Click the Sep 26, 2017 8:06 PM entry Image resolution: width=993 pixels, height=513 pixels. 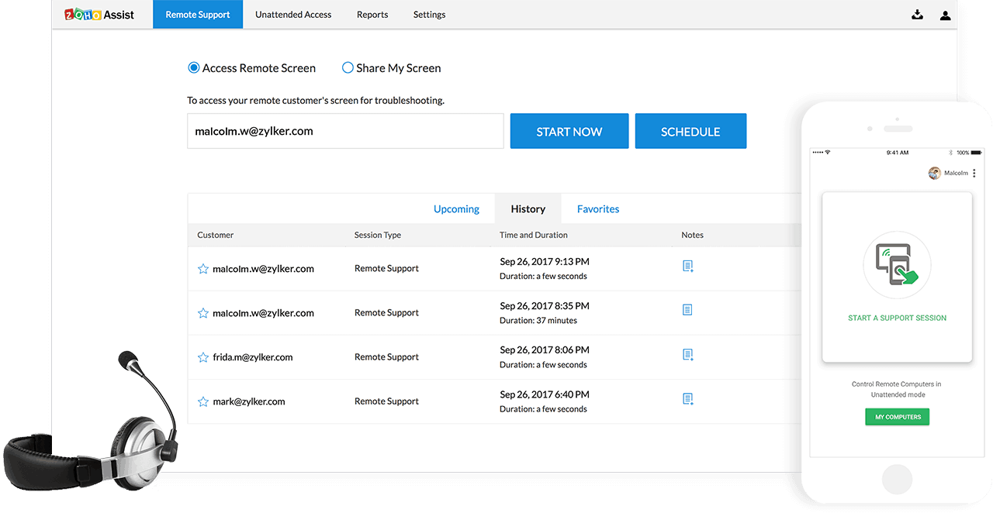pos(545,350)
